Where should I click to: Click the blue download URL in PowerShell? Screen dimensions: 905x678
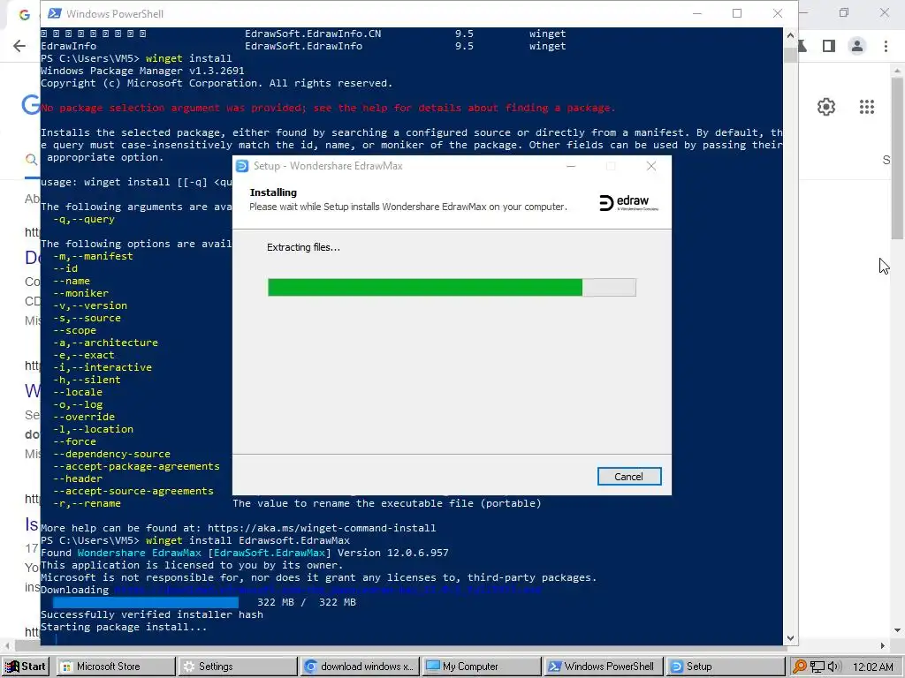pos(327,590)
